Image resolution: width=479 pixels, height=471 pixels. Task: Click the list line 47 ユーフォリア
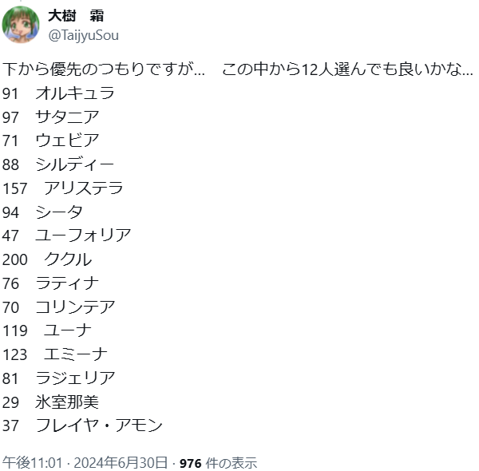[66, 235]
